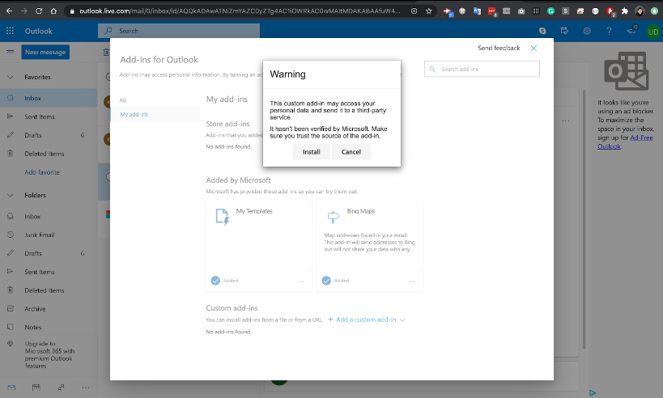Click the ad choices triangle icon

(x=593, y=393)
